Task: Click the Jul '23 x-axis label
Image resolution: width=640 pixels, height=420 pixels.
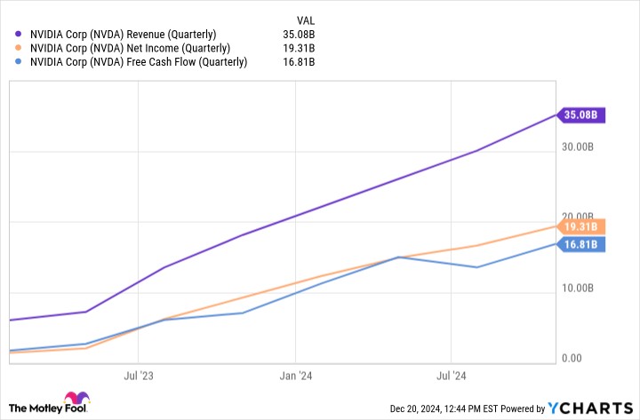Action: (x=139, y=376)
